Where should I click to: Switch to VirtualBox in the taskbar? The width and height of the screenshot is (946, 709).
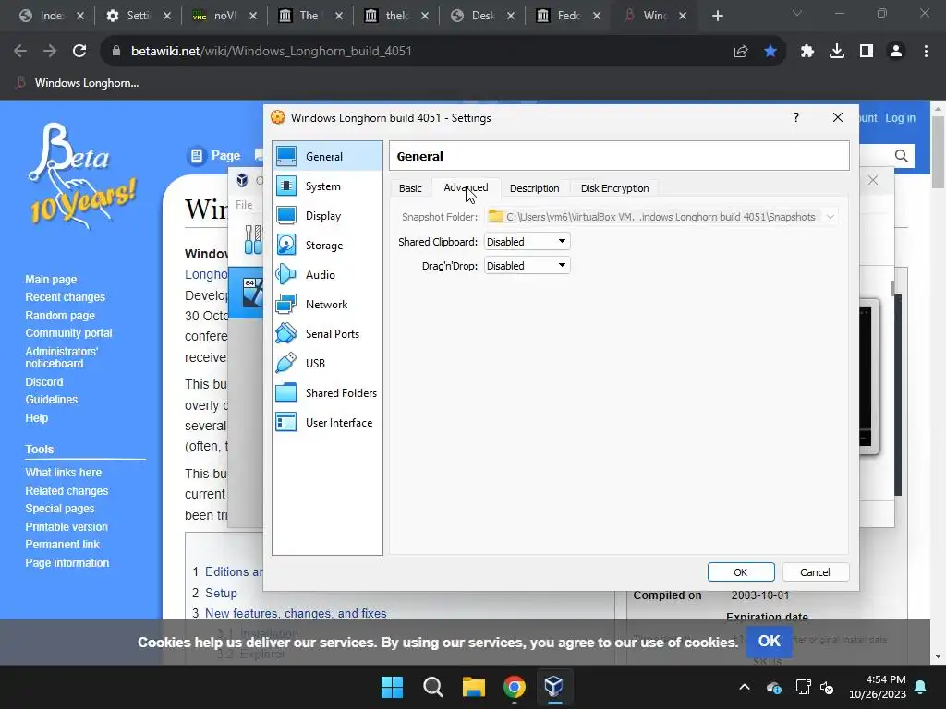(554, 687)
